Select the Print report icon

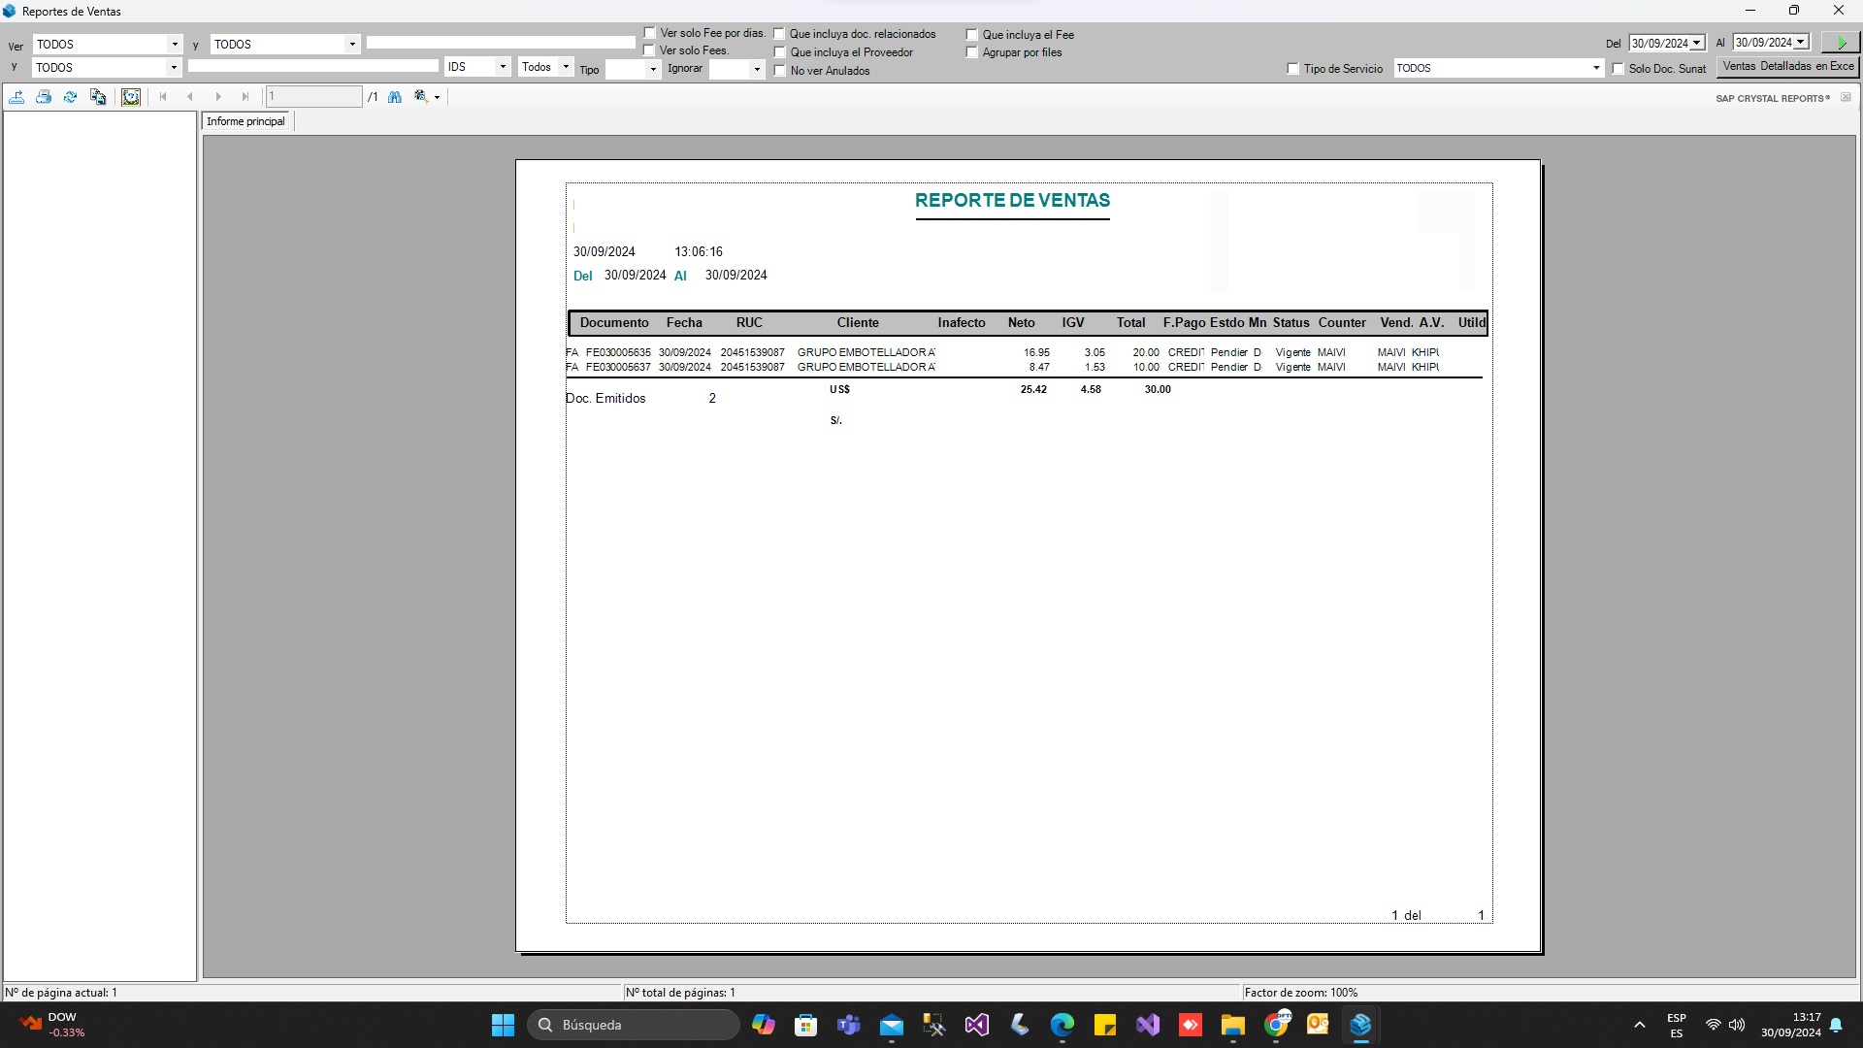[x=44, y=96]
